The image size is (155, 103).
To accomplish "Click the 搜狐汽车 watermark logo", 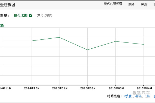I will (x=141, y=93).
